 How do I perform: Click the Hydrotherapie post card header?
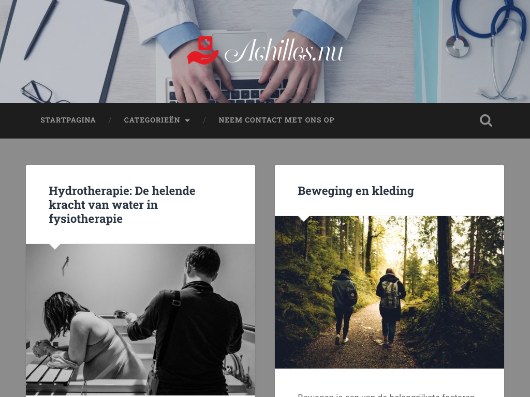pyautogui.click(x=141, y=205)
